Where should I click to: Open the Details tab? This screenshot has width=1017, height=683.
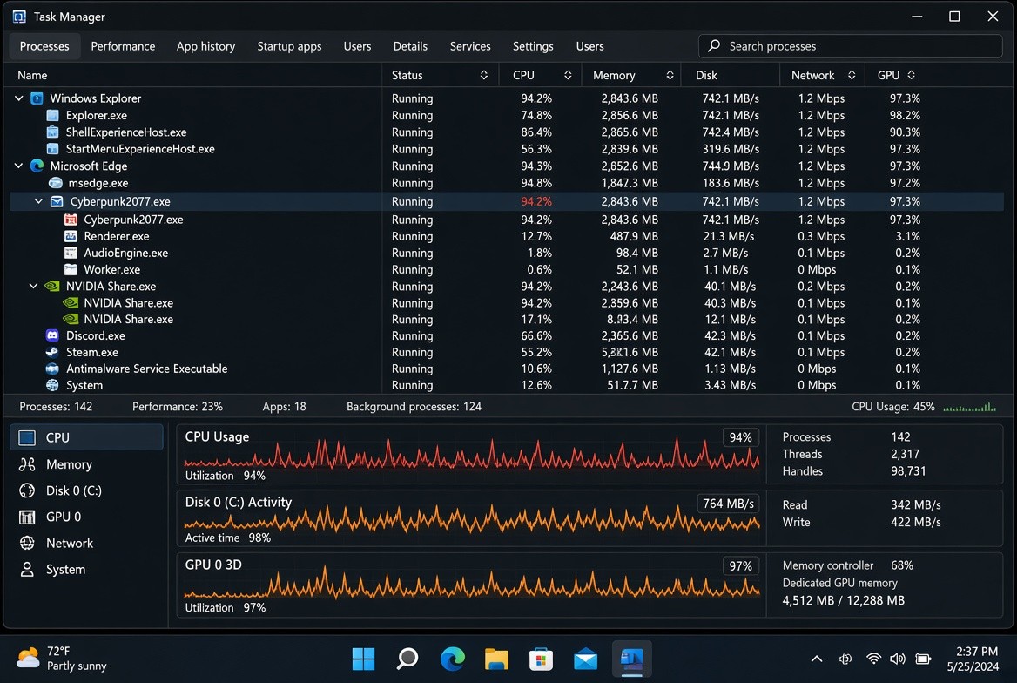coord(410,46)
